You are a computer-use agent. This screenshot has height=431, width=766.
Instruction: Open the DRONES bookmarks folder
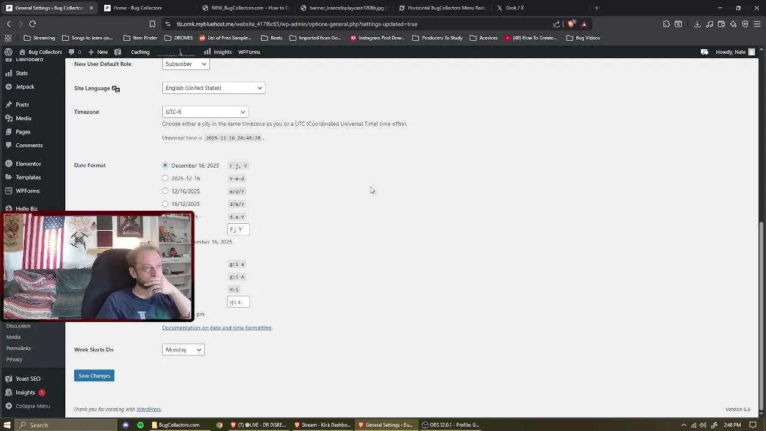[178, 38]
